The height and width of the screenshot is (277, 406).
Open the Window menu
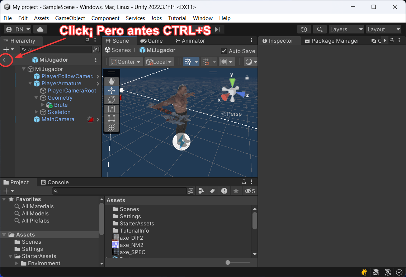(x=203, y=18)
